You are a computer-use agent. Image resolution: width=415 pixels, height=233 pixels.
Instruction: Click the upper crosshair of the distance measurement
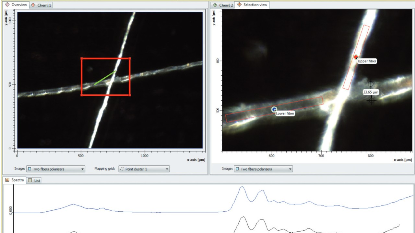point(371,84)
